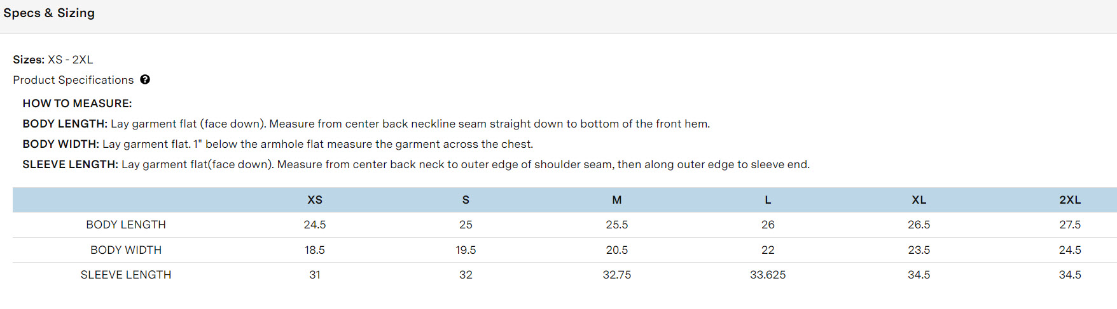Click the SLEEVE LENGTH row label
Screen dimensions: 1117x309
coord(126,275)
